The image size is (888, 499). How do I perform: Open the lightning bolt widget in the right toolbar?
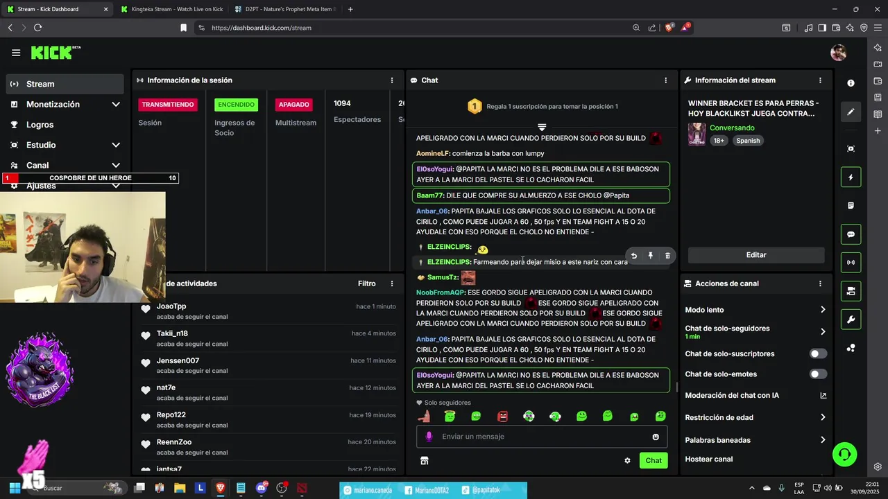point(851,177)
